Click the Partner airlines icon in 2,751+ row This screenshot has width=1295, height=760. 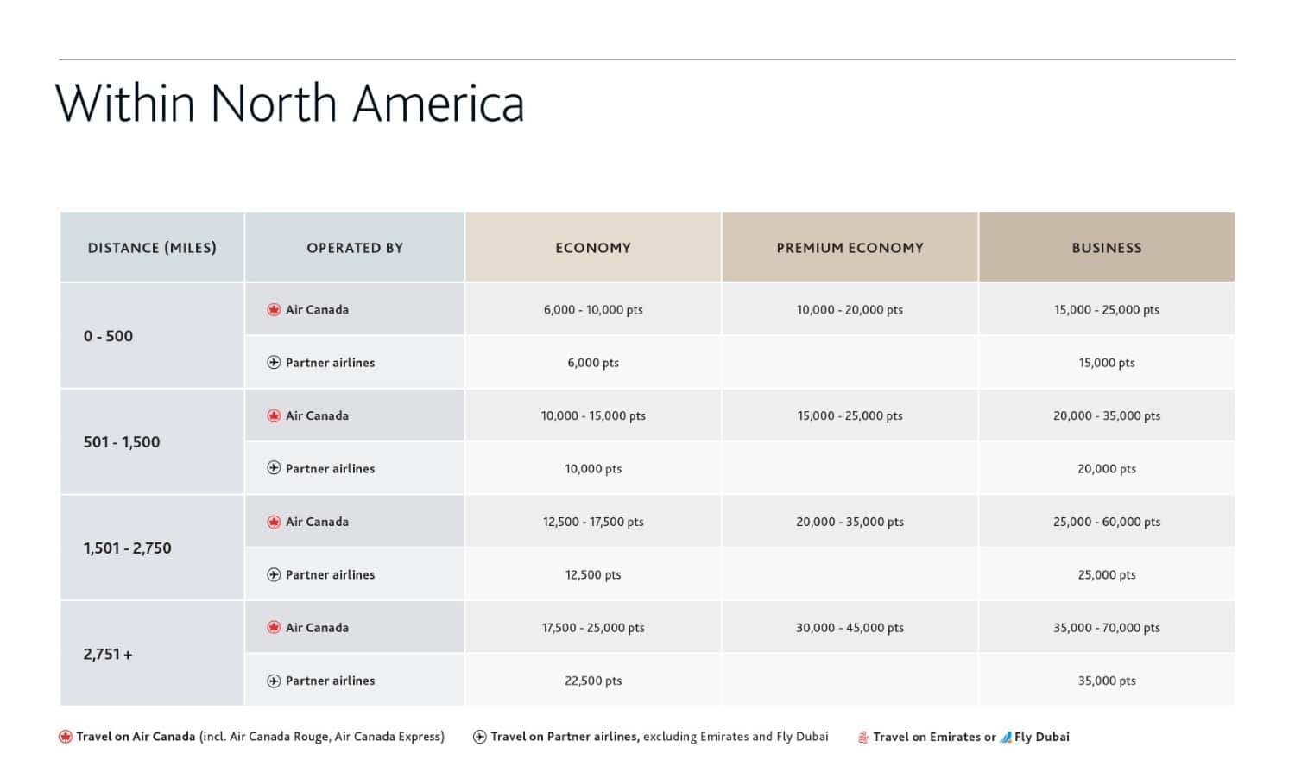274,681
